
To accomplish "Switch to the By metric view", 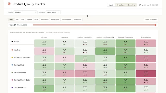I will click(x=131, y=5).
